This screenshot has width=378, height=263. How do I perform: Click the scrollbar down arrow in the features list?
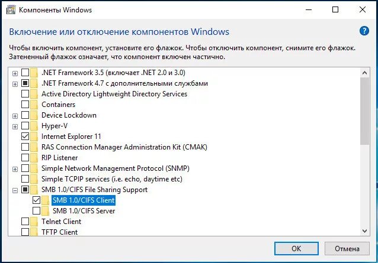point(365,231)
